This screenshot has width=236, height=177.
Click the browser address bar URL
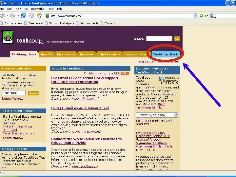pos(121,16)
